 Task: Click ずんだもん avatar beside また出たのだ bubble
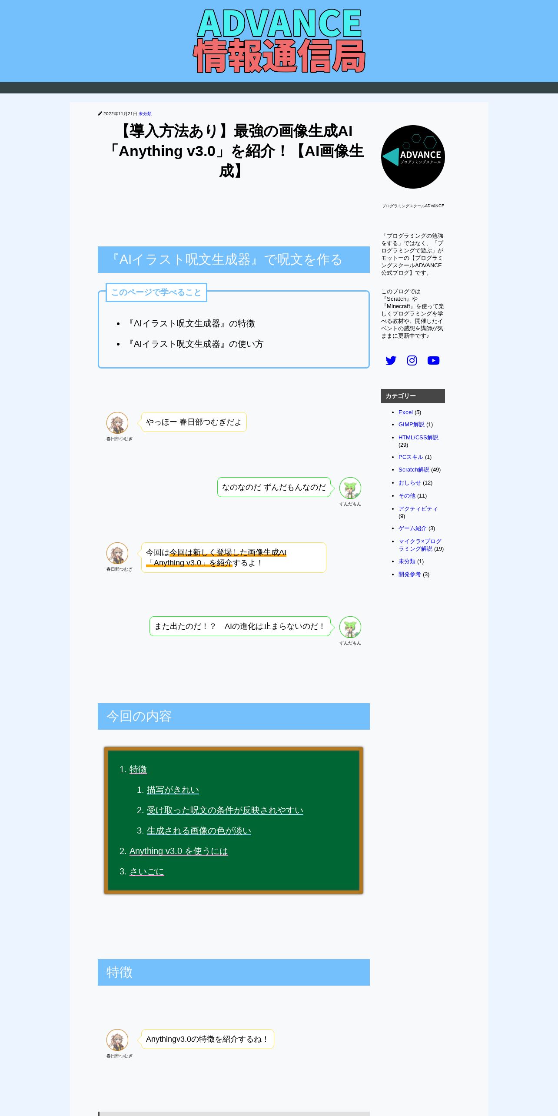(x=350, y=627)
